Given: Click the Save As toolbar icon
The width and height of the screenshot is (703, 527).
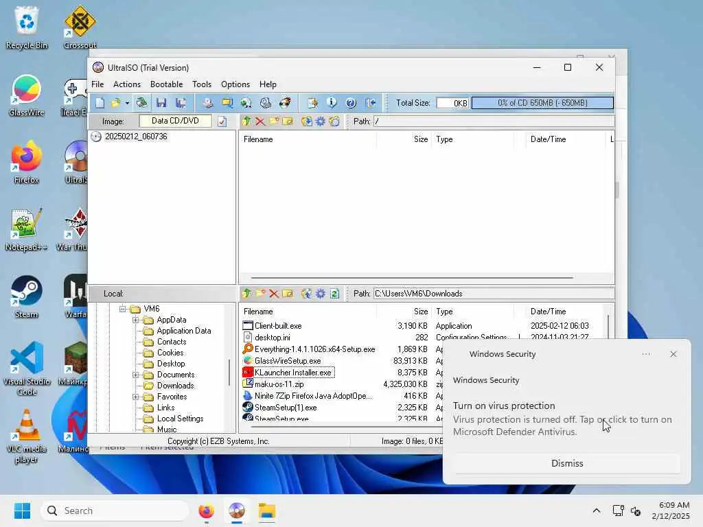Looking at the screenshot, I should coord(181,103).
